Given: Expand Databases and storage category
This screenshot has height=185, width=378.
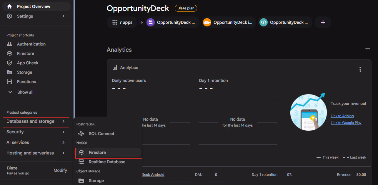Looking at the screenshot, I should [36, 122].
